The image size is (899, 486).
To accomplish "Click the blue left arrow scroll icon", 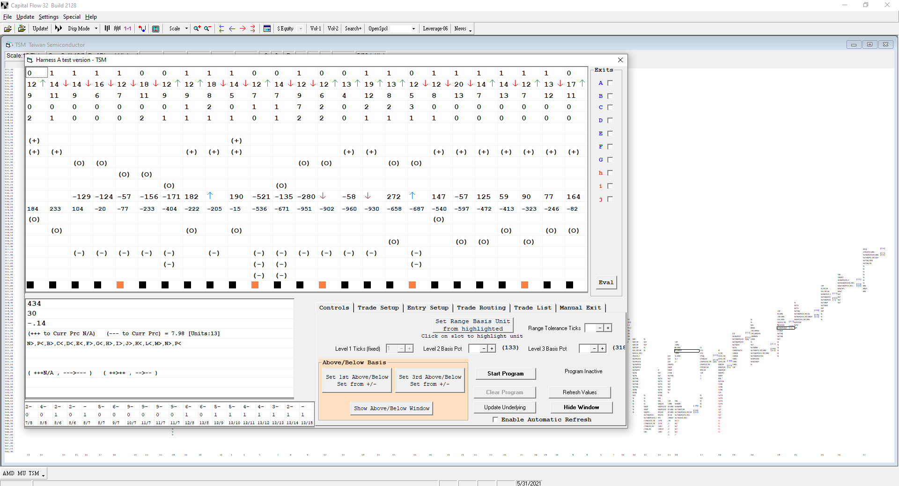I will [232, 29].
